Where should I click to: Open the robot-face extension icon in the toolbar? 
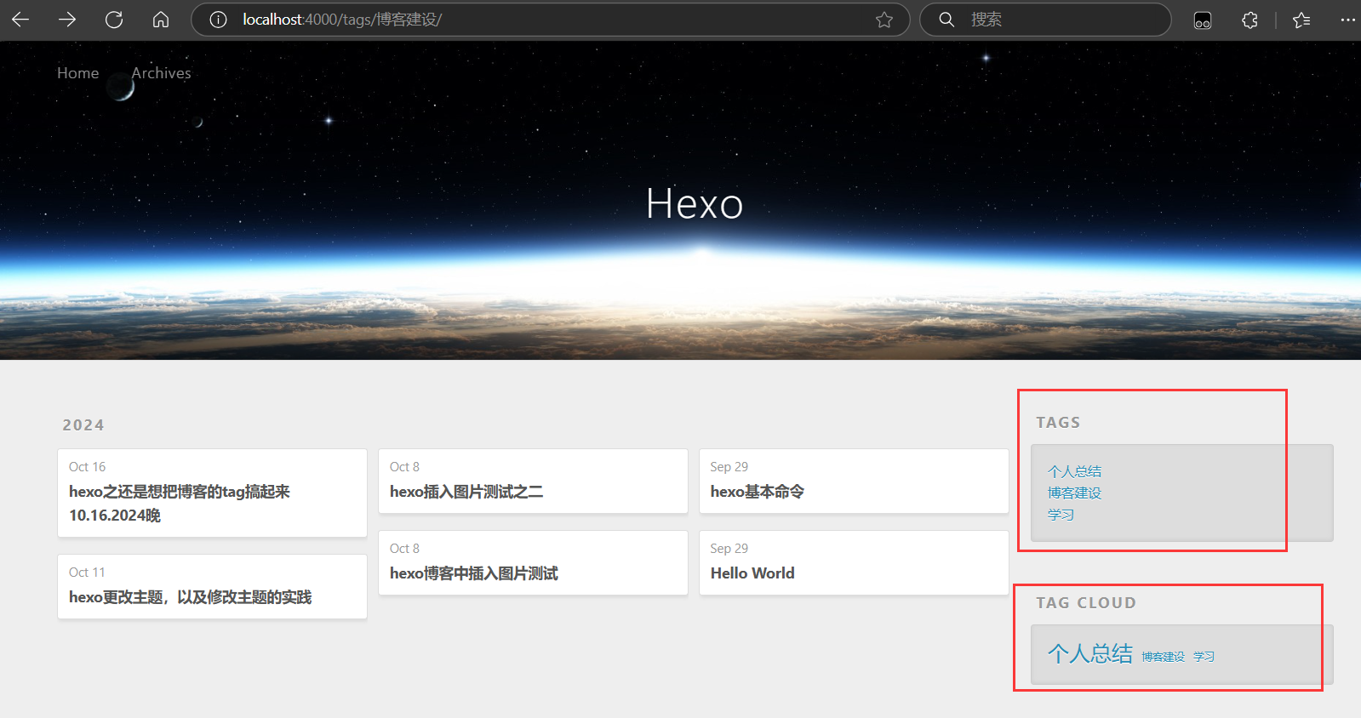(1203, 20)
